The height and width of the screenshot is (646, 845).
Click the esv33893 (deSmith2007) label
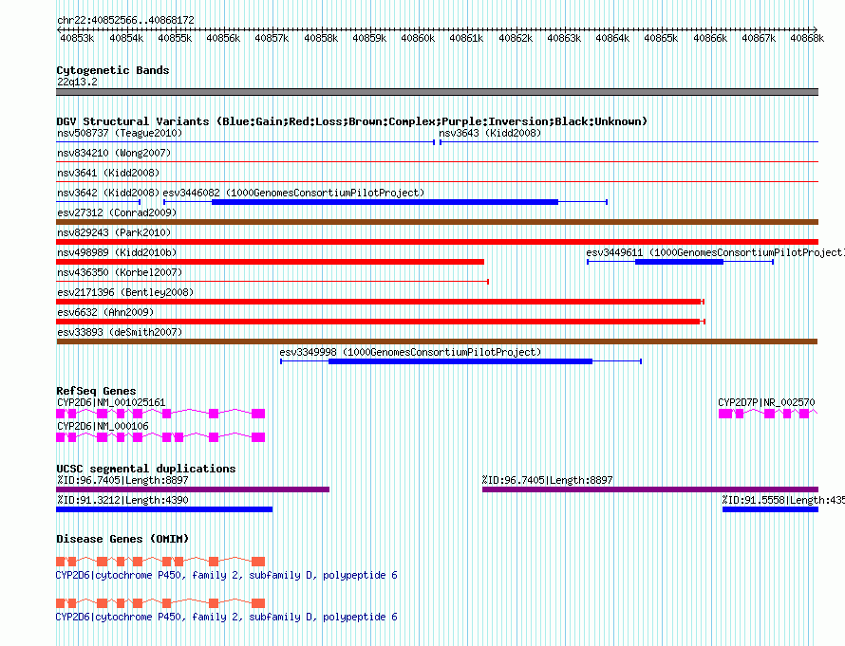120,332
